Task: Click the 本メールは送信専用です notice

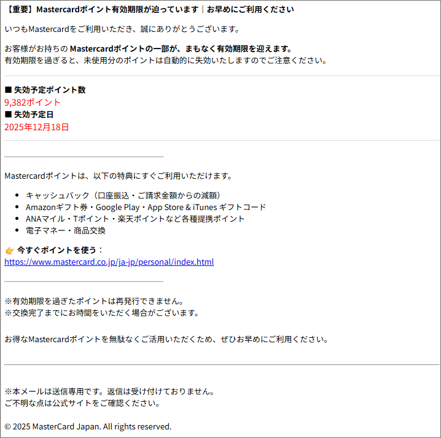Action: pos(109,391)
